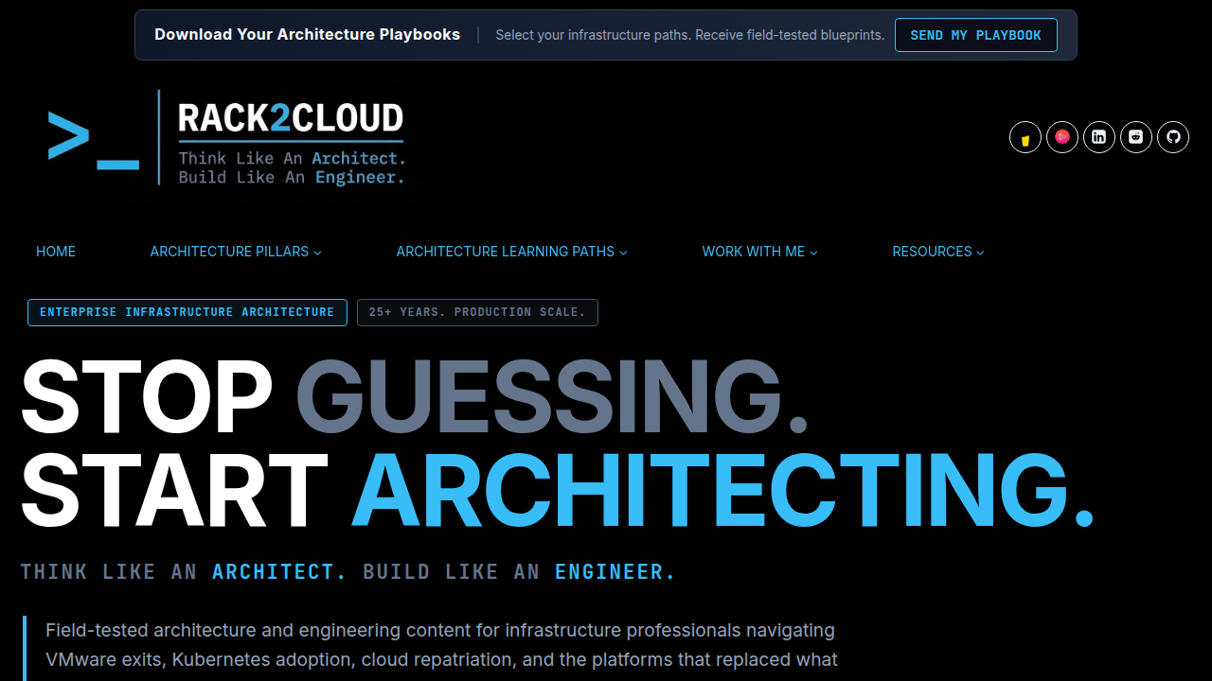This screenshot has width=1212, height=681.
Task: Open the Reddit social icon
Action: coord(1136,137)
